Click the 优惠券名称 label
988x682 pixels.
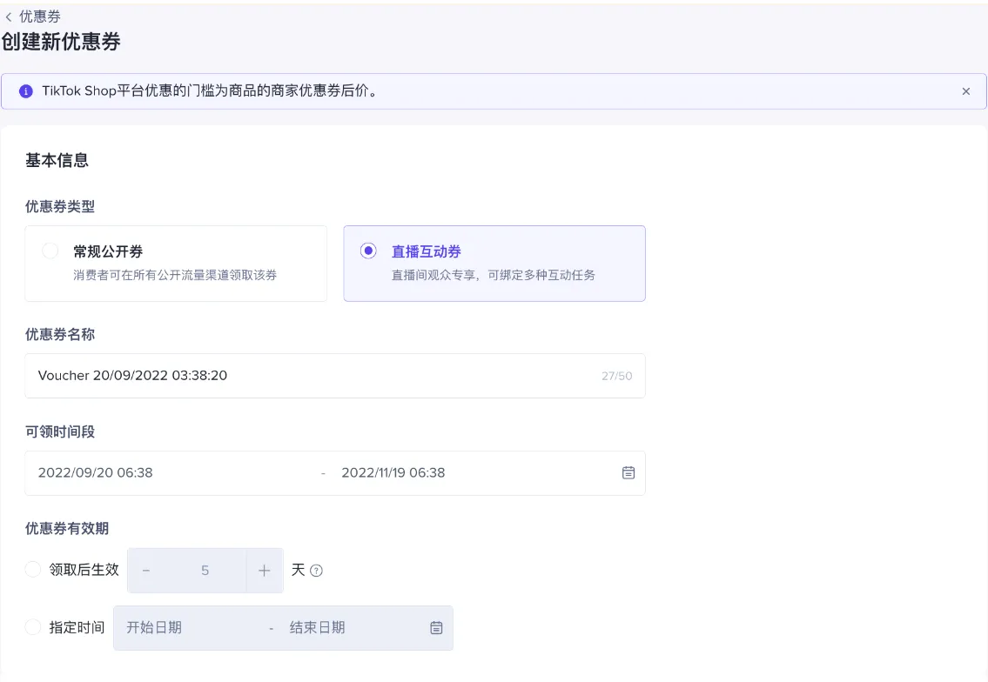click(60, 334)
